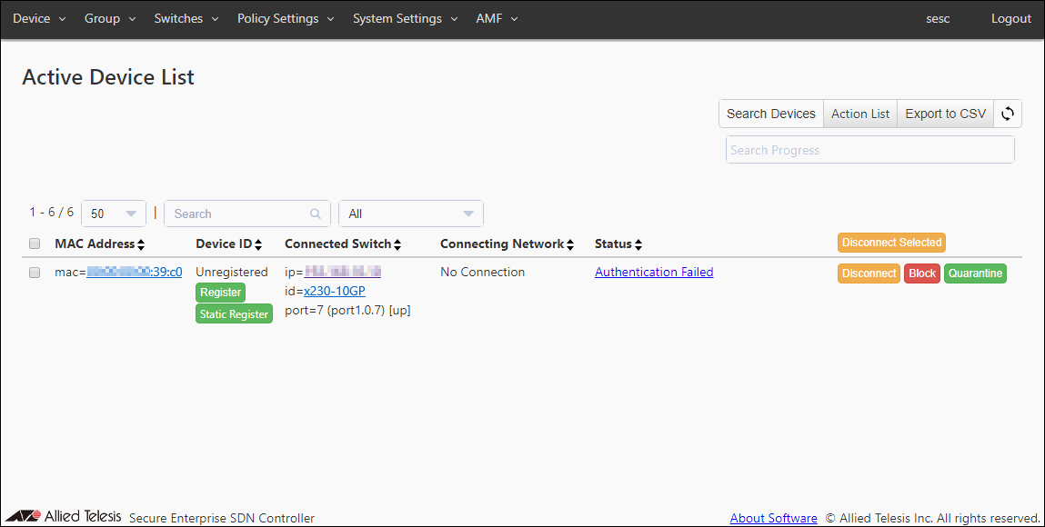This screenshot has height=527, width=1045.
Task: Sort by Connected Switch column arrows
Action: pyautogui.click(x=397, y=244)
